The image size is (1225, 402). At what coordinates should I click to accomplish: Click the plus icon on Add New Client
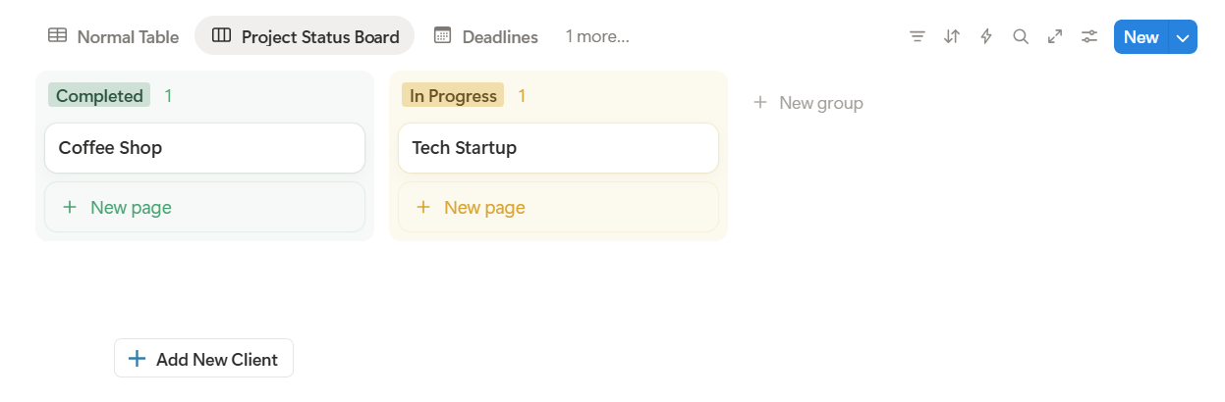point(138,359)
